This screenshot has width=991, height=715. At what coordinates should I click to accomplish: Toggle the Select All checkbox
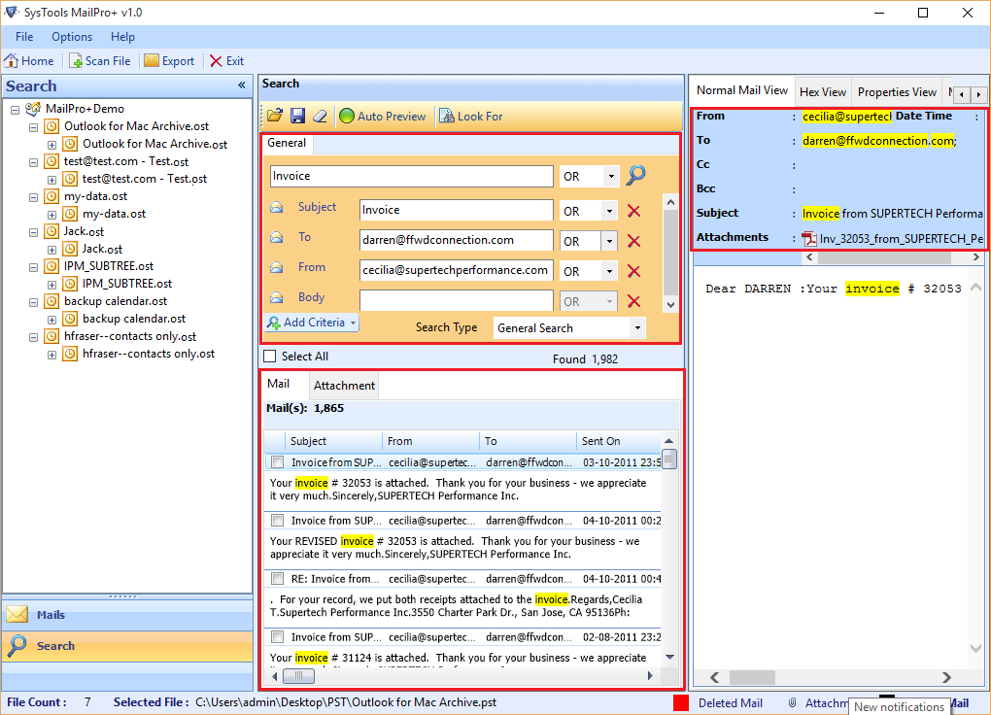point(270,356)
